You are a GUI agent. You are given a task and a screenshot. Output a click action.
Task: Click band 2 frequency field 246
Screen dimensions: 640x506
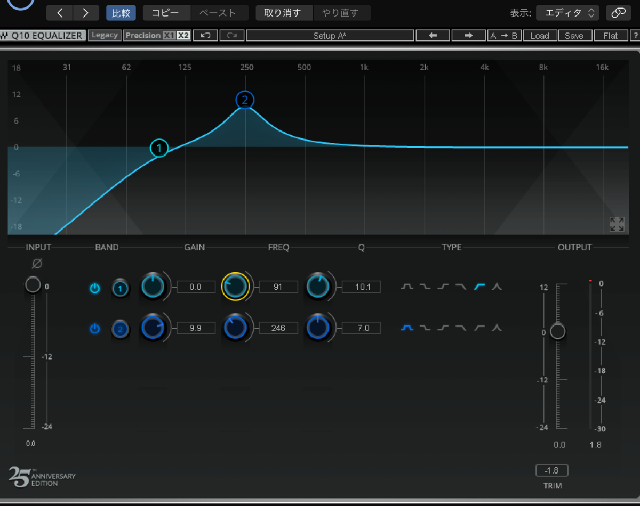[278, 328]
